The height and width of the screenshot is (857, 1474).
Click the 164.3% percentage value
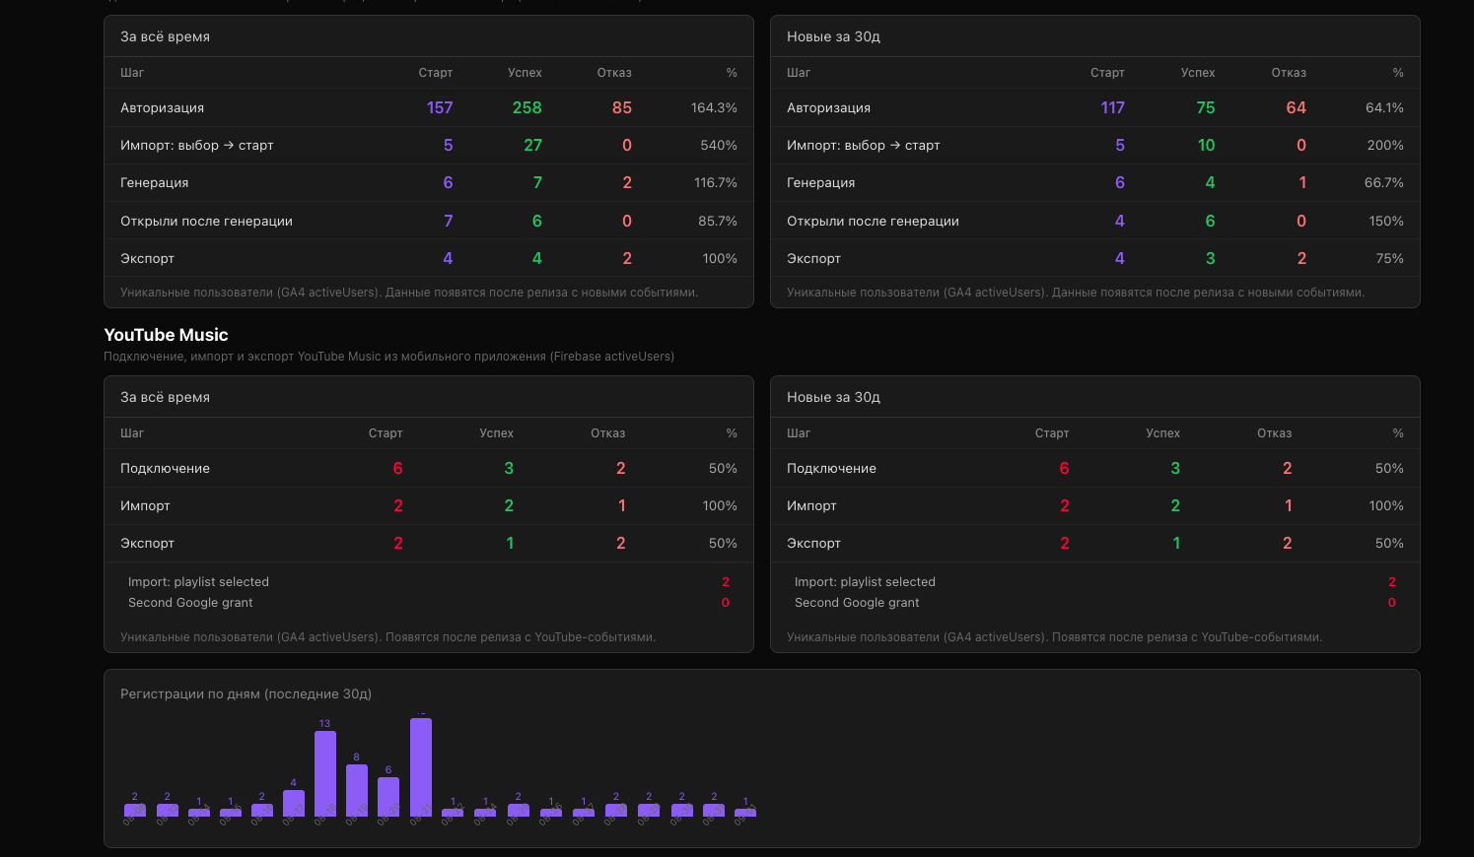click(714, 107)
